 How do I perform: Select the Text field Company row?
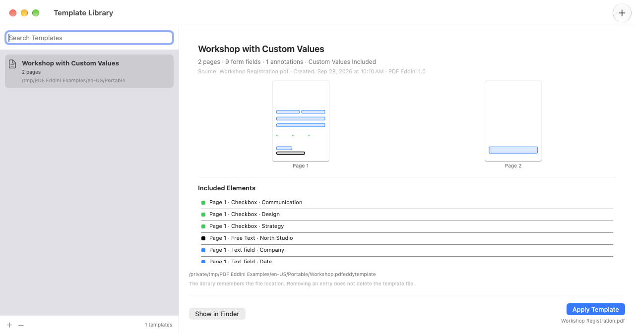(407, 250)
